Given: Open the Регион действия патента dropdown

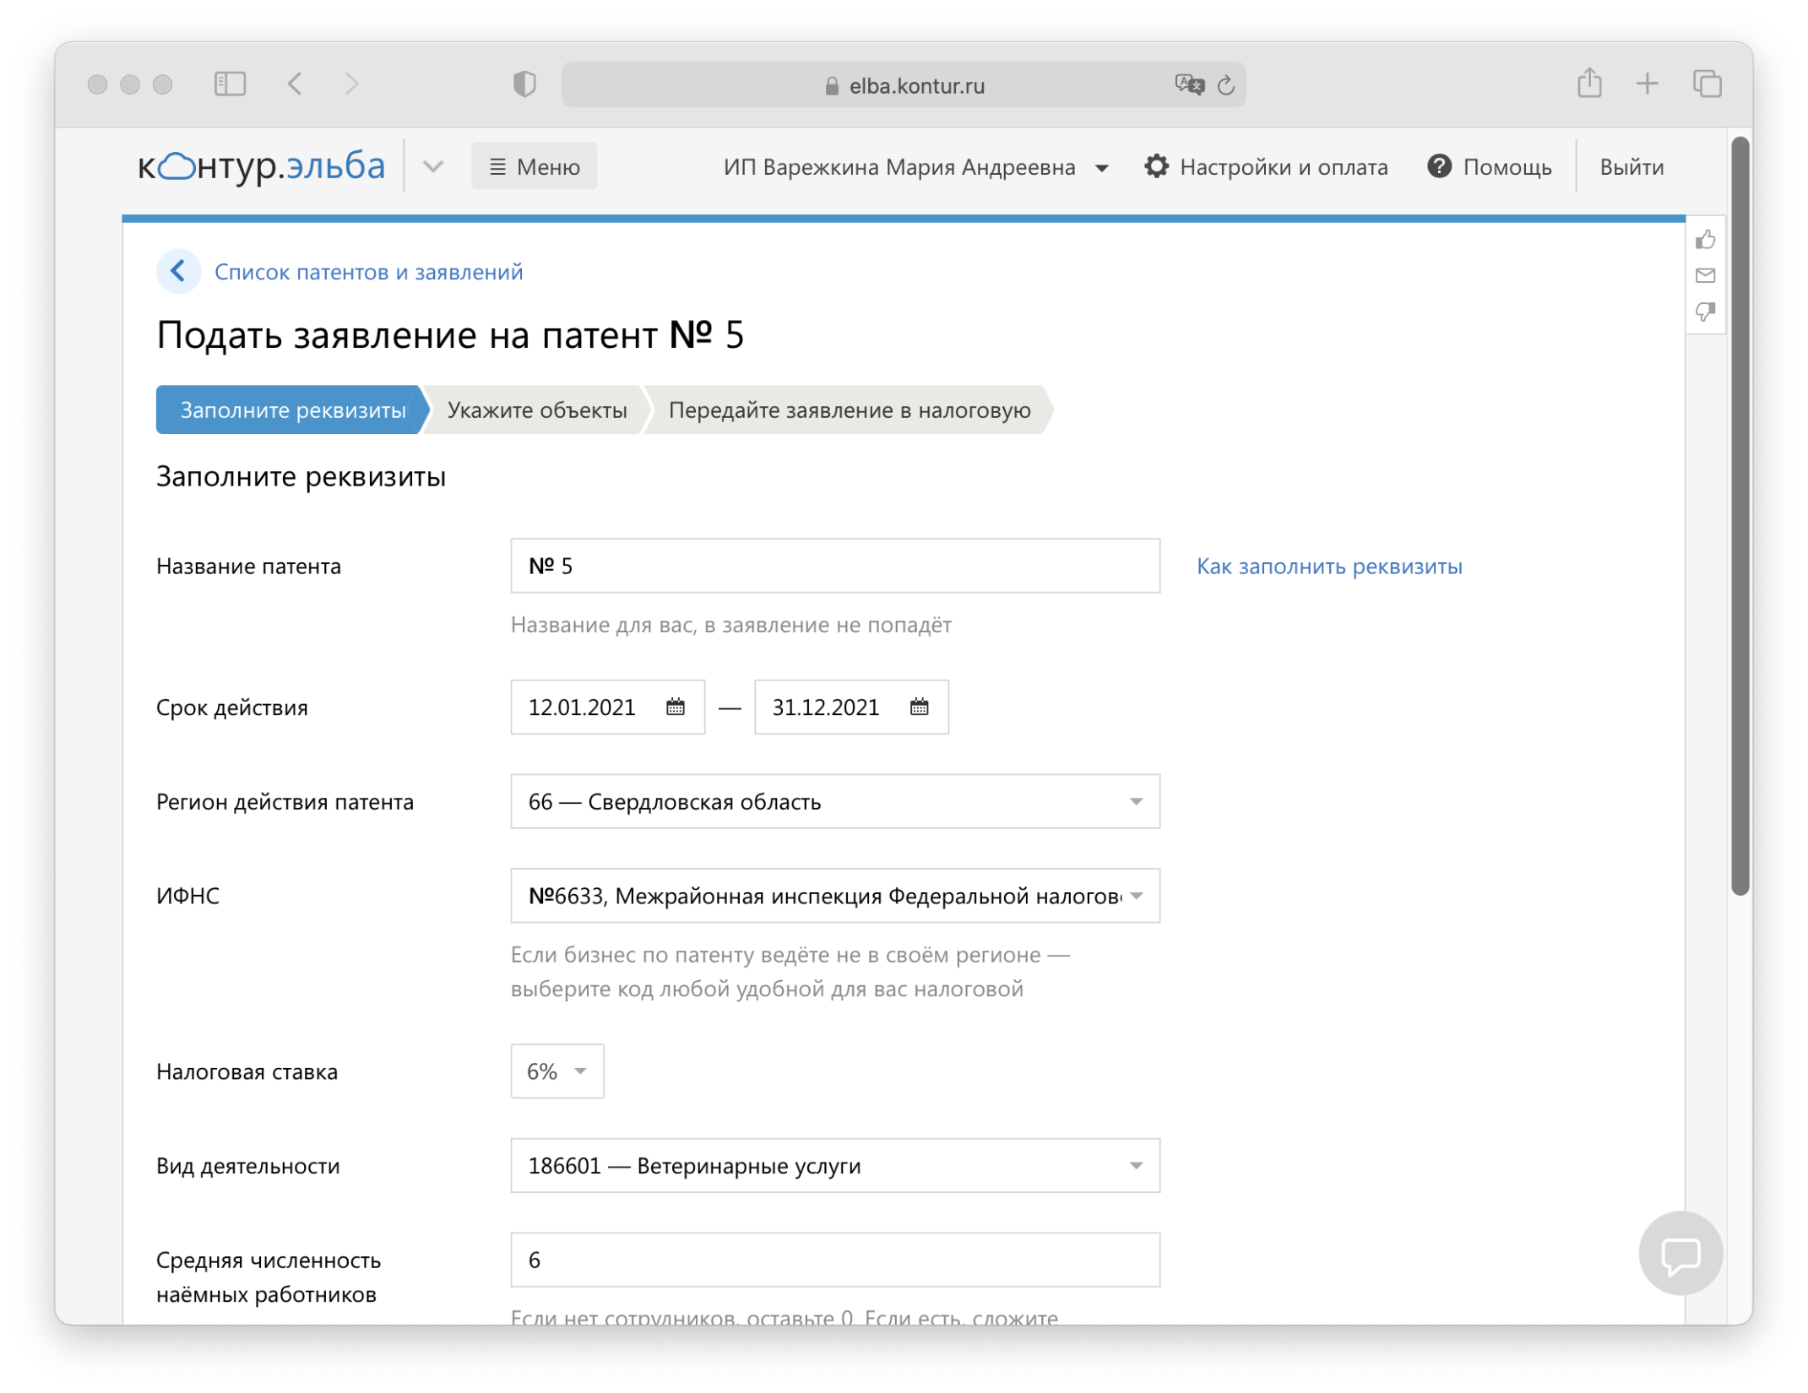Looking at the screenshot, I should 835,802.
